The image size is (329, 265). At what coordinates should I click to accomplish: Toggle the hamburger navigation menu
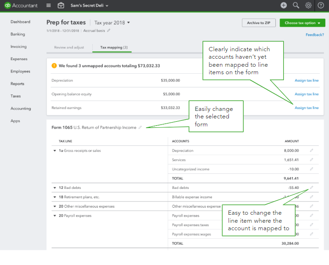48,6
